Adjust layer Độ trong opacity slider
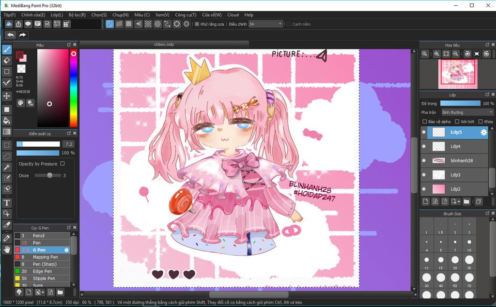Screen dimensions: 496x307 (x=460, y=104)
